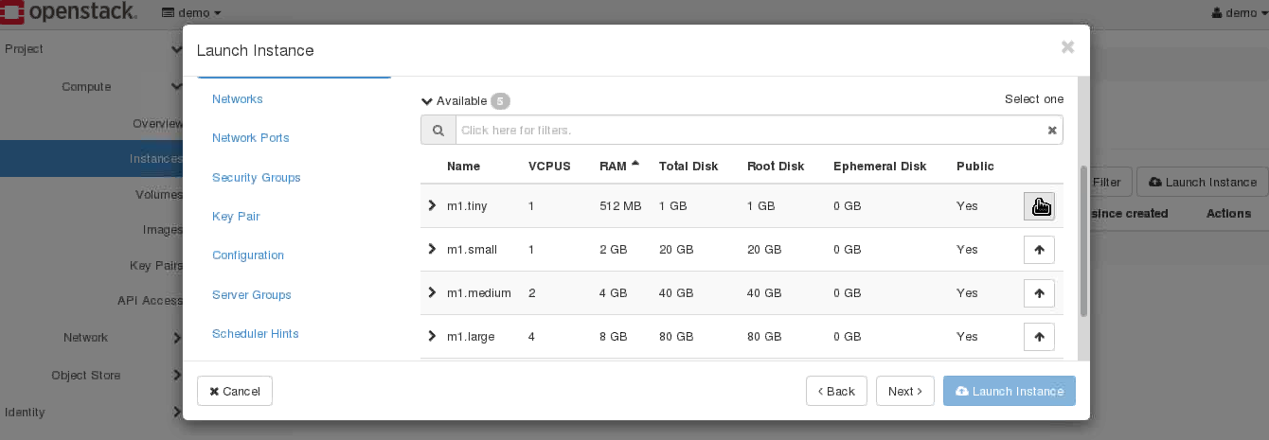Allocate the m1.tiny flavor with its arrow button
Image resolution: width=1269 pixels, height=440 pixels.
[1039, 206]
